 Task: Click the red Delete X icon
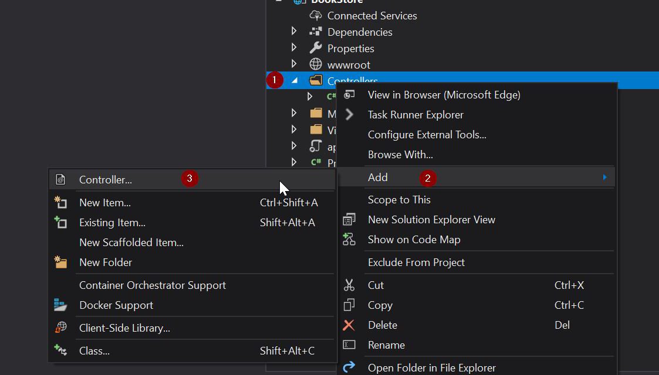(x=349, y=325)
